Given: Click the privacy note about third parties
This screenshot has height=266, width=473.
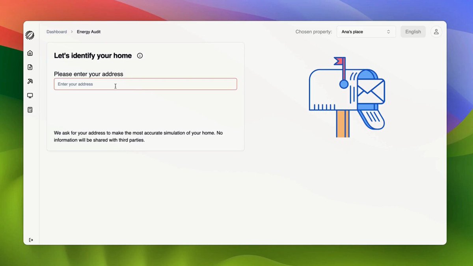Looking at the screenshot, I should pyautogui.click(x=138, y=136).
